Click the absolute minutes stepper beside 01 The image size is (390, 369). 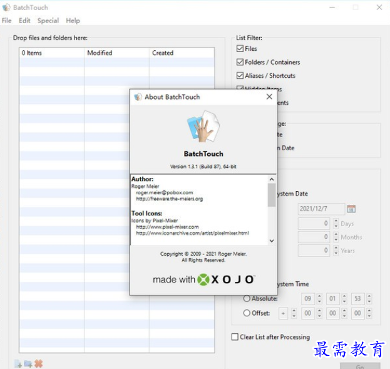(x=344, y=298)
